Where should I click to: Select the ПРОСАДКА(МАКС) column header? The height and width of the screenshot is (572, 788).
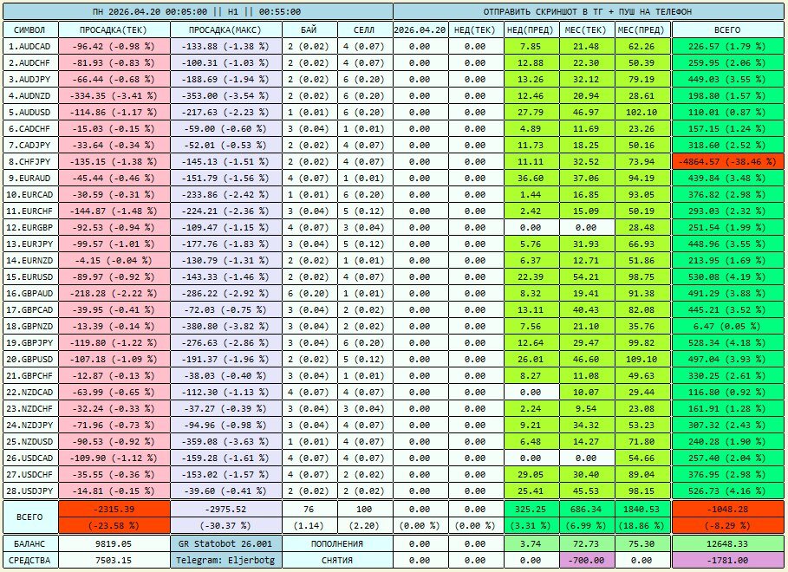click(225, 29)
